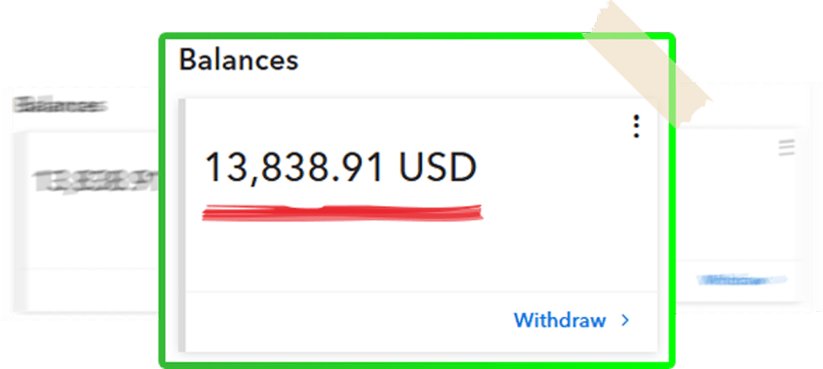Select the 13,838.91 balance amount
This screenshot has height=369, width=823.
click(294, 167)
